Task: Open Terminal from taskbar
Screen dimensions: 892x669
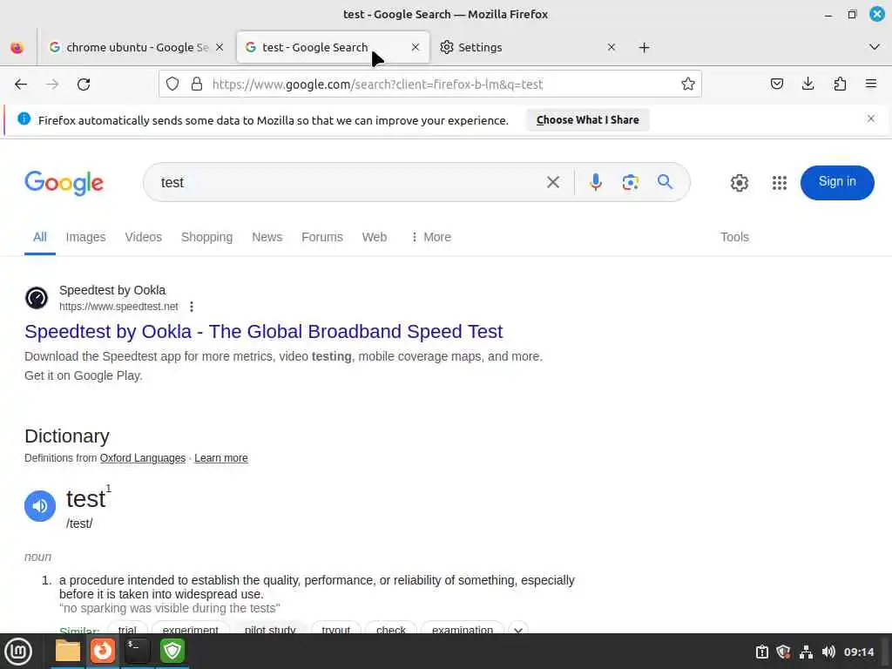Action: point(137,651)
